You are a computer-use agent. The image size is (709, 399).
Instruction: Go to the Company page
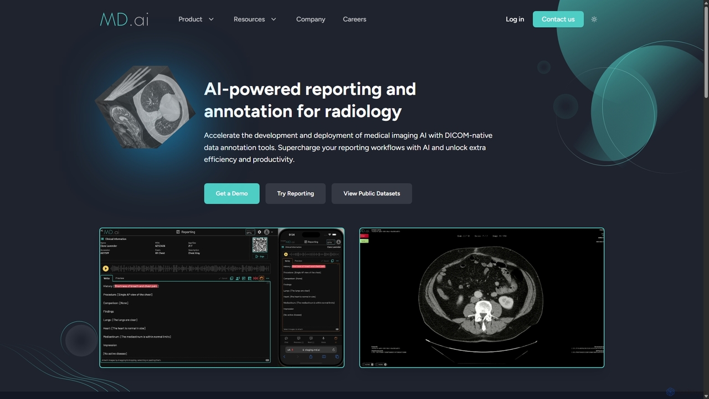[311, 19]
